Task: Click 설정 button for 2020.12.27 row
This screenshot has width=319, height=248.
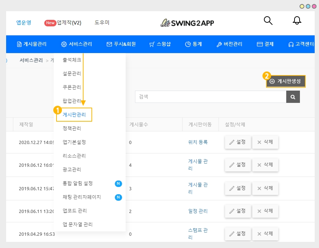Action: pyautogui.click(x=237, y=142)
